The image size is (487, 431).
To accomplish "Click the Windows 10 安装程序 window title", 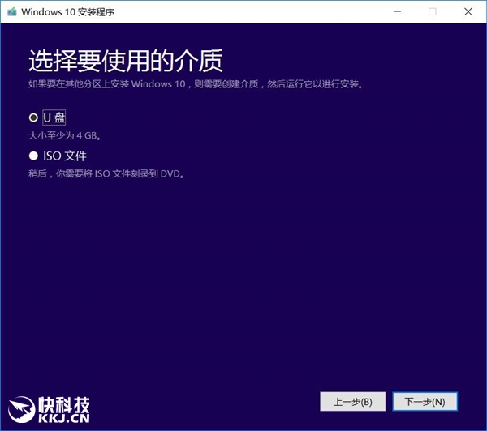I will point(67,12).
